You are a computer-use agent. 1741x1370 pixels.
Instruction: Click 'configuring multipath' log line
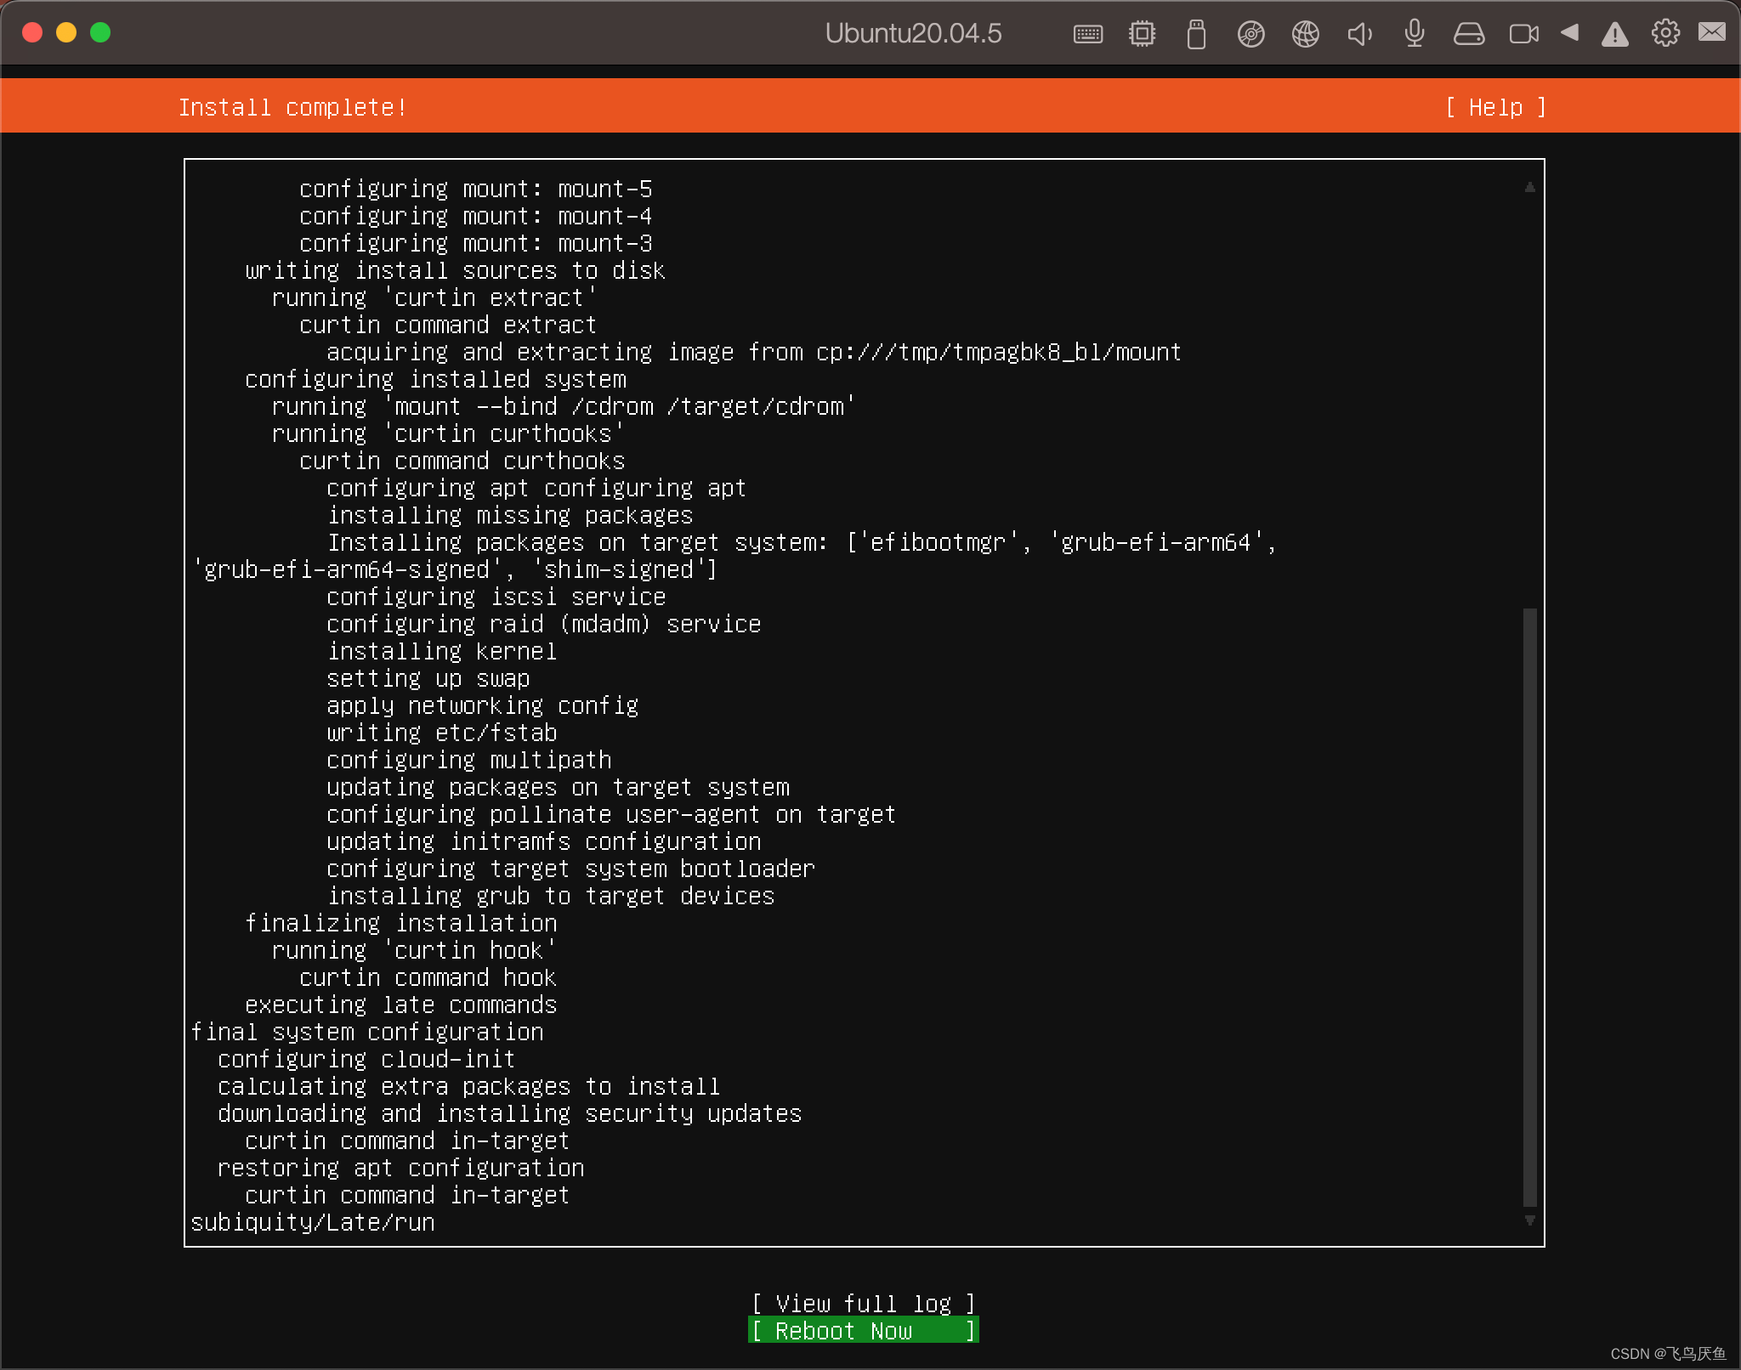469,760
